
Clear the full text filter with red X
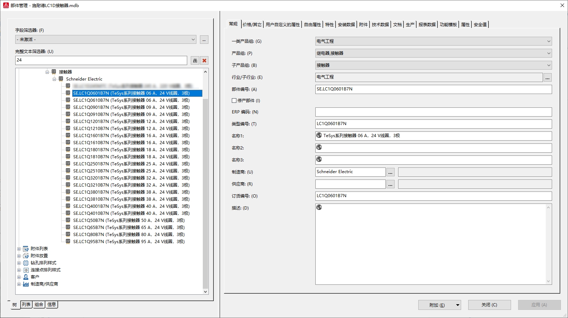pyautogui.click(x=204, y=60)
